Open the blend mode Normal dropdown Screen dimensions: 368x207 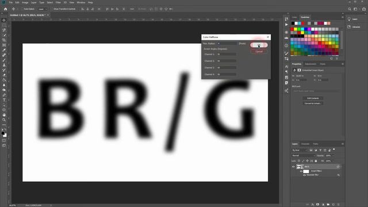(304, 156)
